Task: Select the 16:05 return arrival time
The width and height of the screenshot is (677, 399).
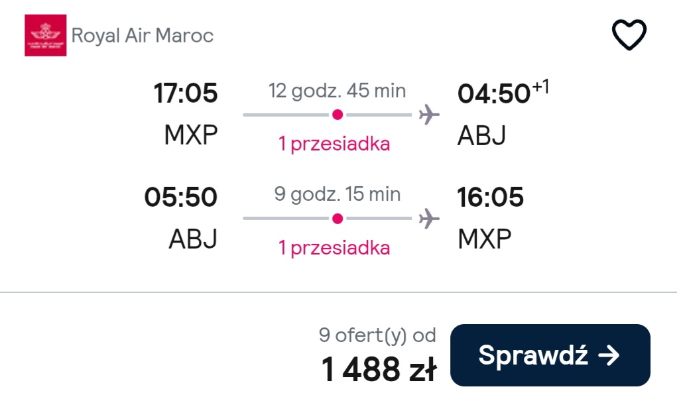Action: click(491, 197)
